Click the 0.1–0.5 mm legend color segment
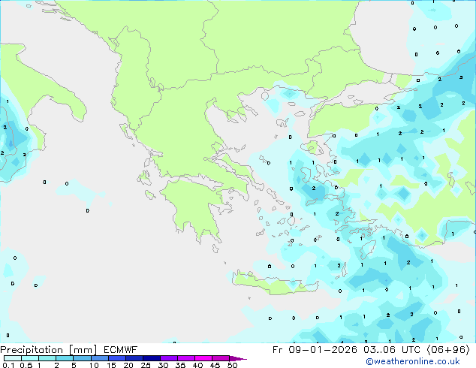This screenshot has height=368, width=476. point(13,358)
